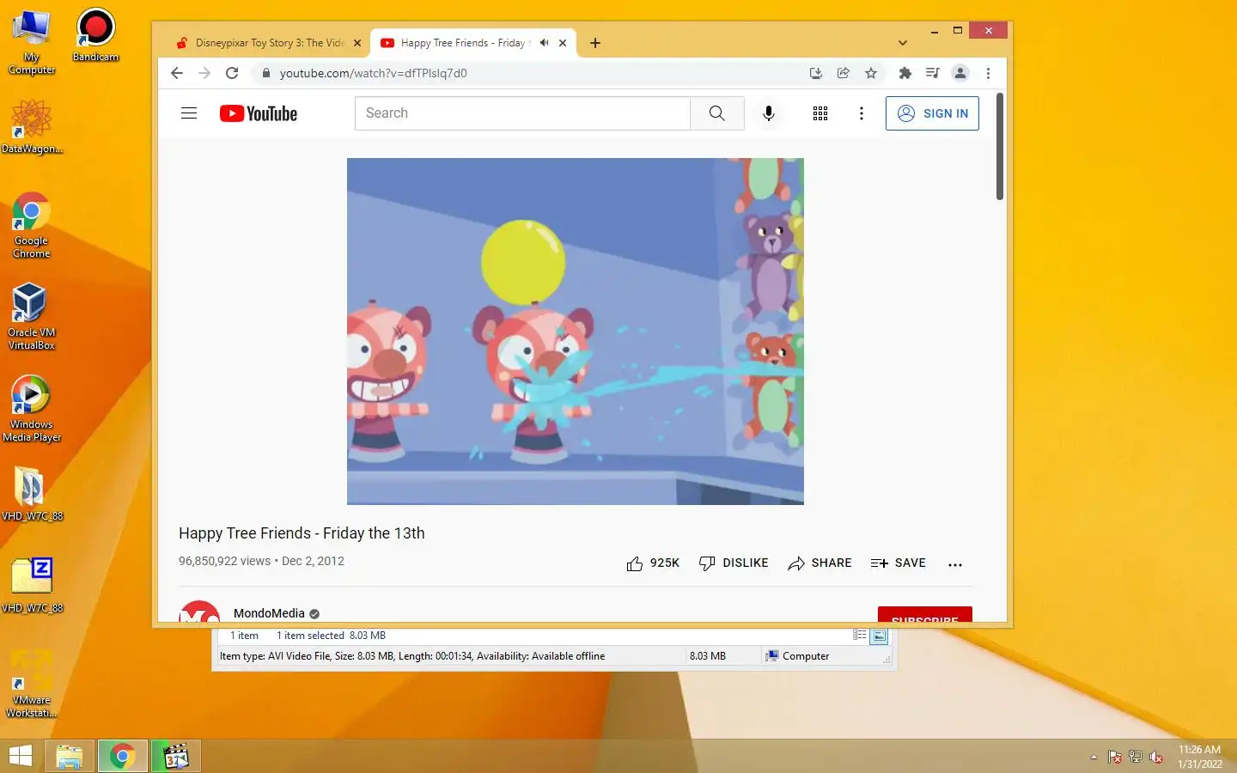Image resolution: width=1237 pixels, height=773 pixels.
Task: Select Oracle VM VirtualBox desktop icon
Action: (32, 316)
